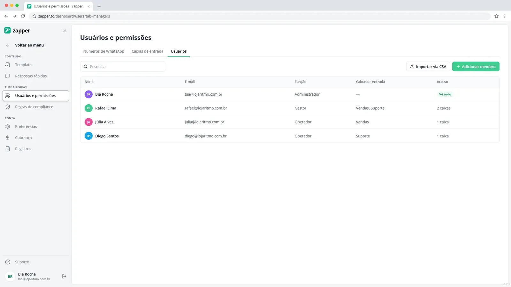
Task: Click Importar via CSV button
Action: click(x=428, y=67)
